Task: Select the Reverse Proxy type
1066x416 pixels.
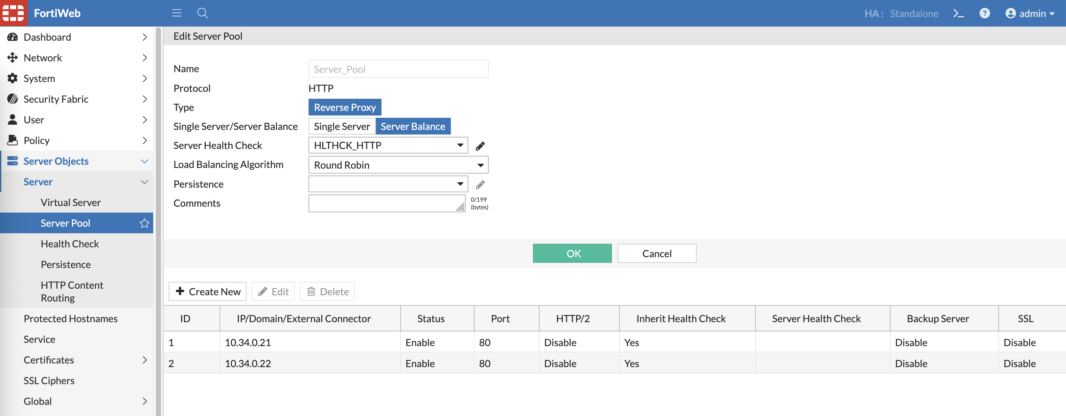Action: click(345, 107)
